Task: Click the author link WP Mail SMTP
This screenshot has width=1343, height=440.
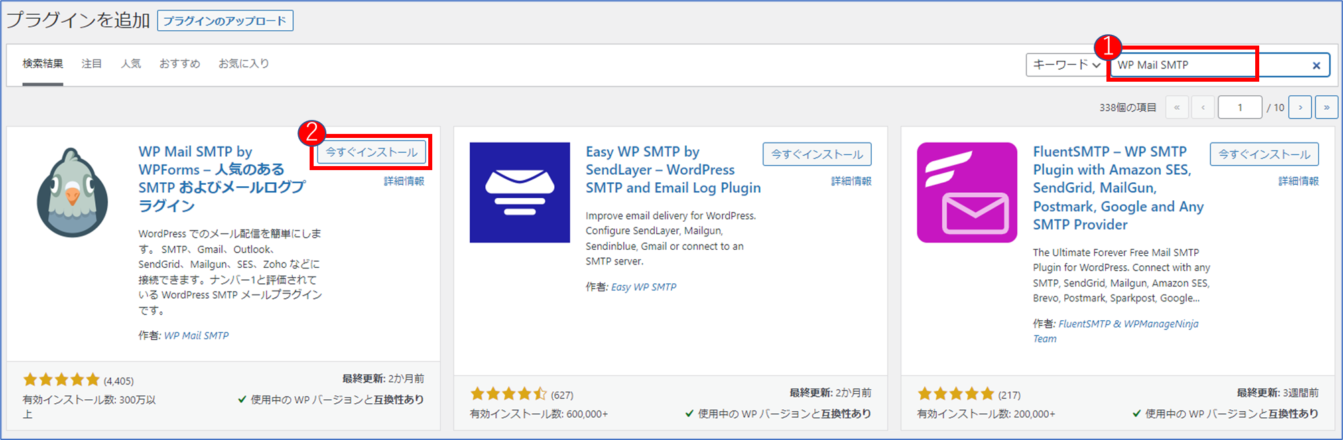Action: point(196,336)
